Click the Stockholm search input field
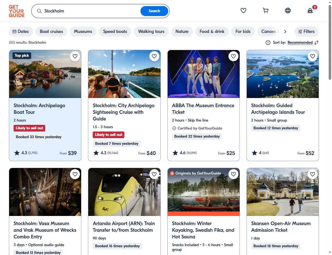332x255 pixels. (x=91, y=11)
